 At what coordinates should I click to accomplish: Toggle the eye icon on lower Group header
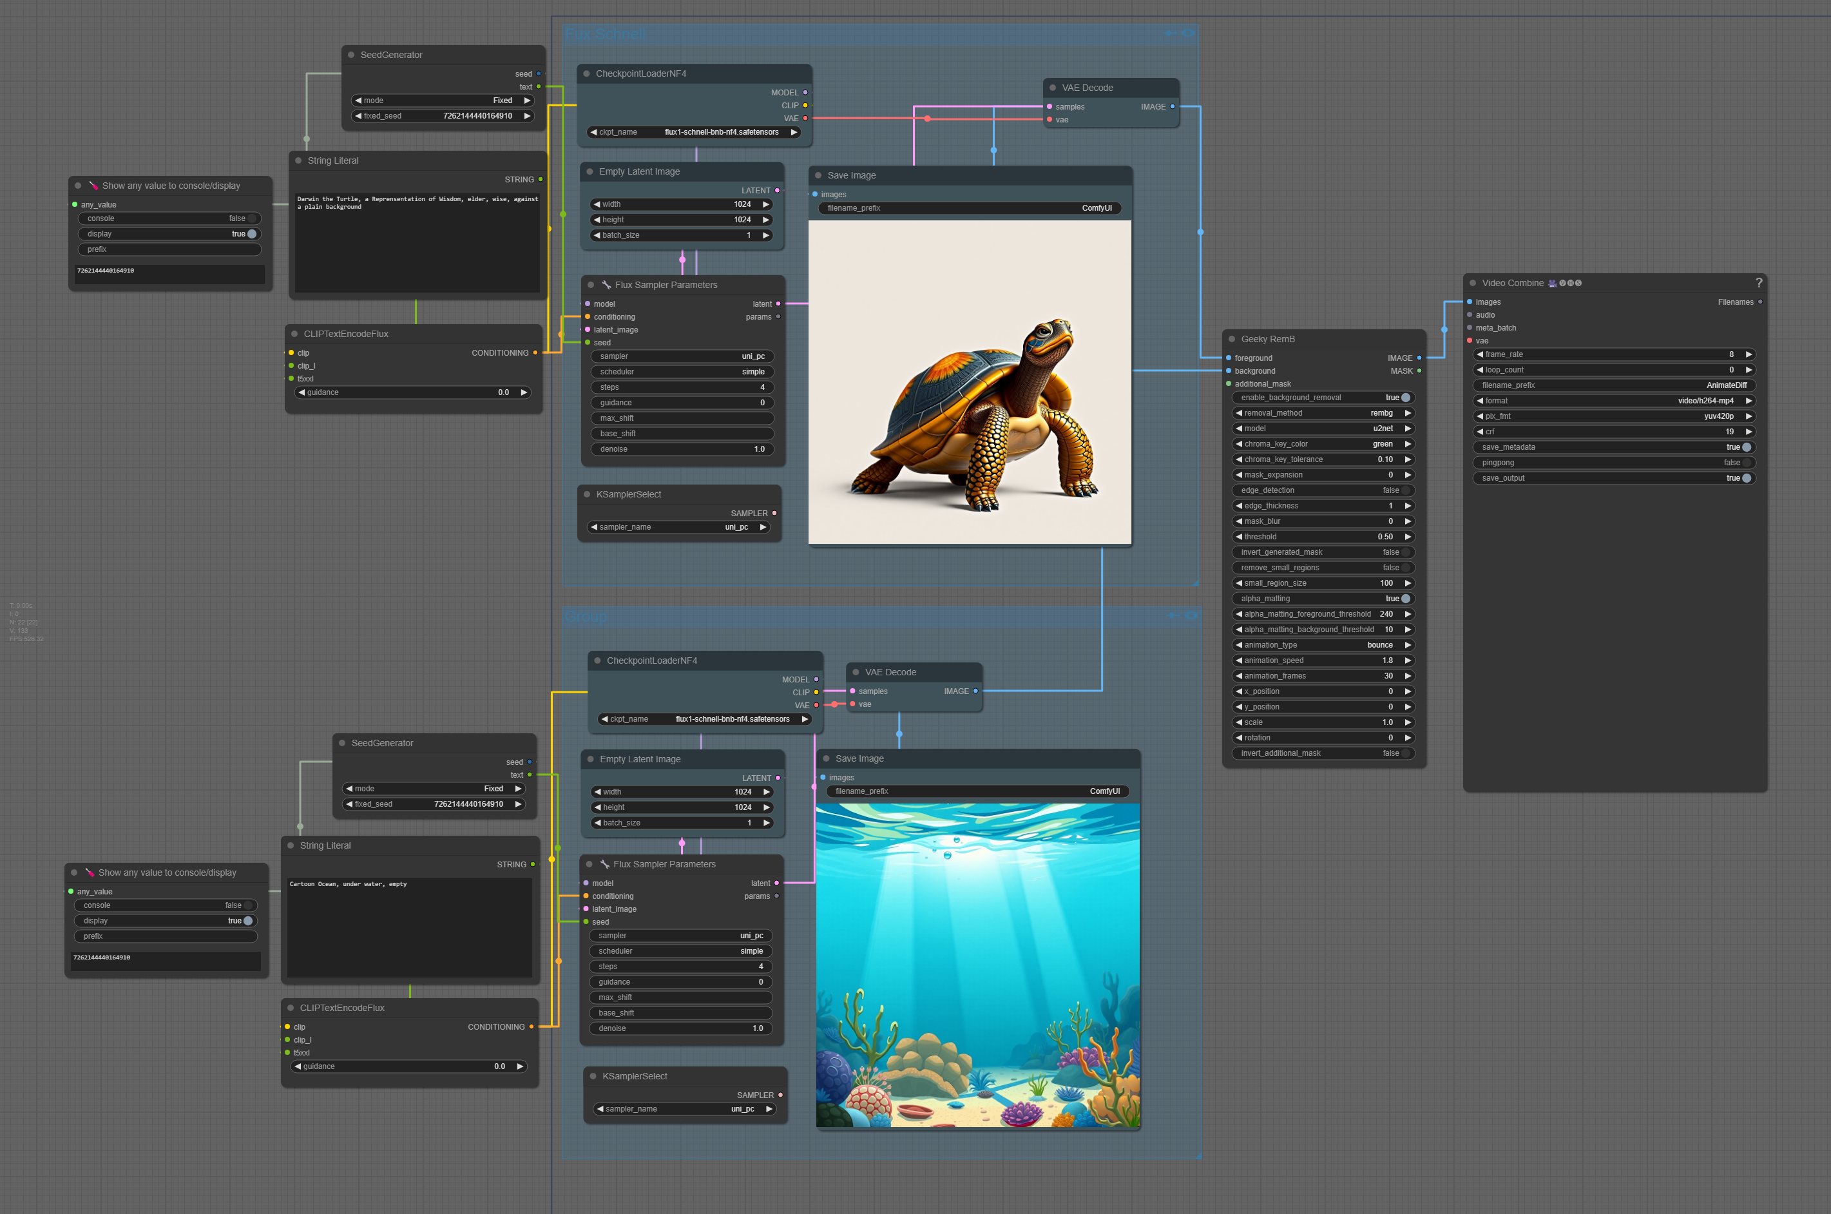[1191, 615]
